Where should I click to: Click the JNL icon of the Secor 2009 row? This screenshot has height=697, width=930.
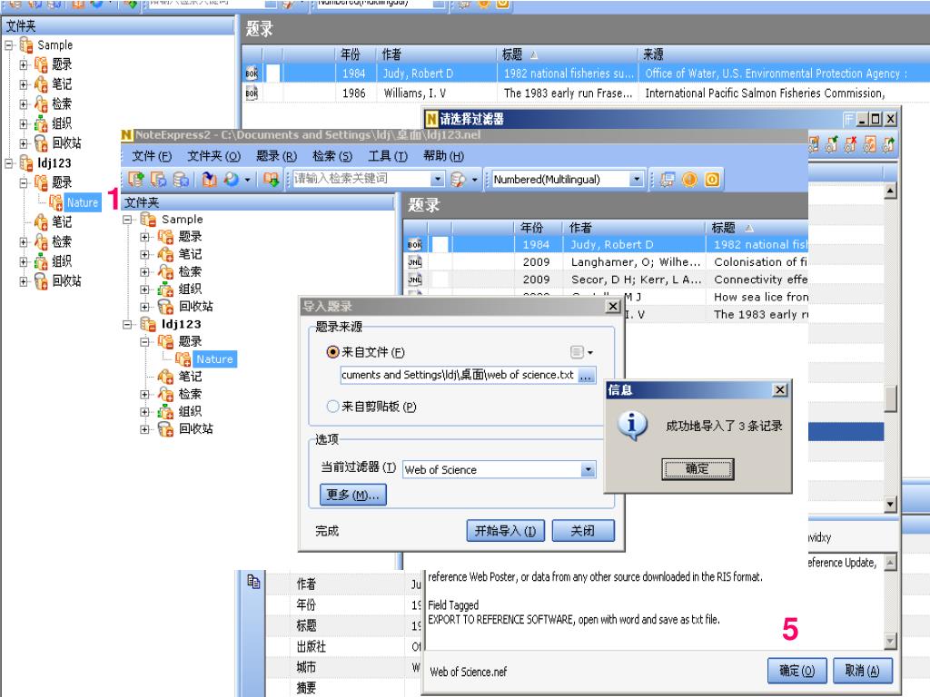(414, 280)
